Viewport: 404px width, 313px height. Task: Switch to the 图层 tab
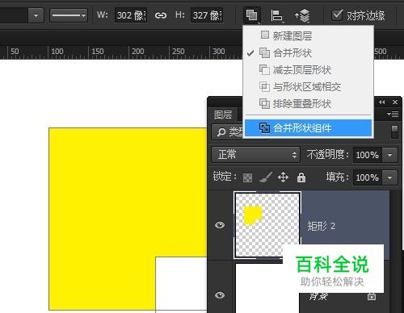click(x=223, y=115)
